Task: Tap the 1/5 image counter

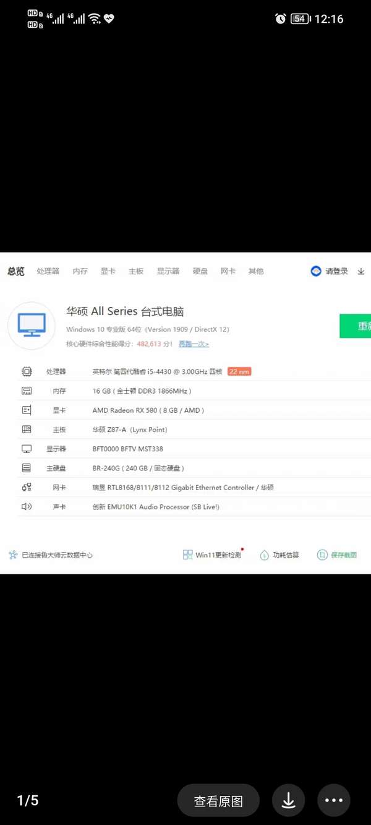Action: click(28, 801)
